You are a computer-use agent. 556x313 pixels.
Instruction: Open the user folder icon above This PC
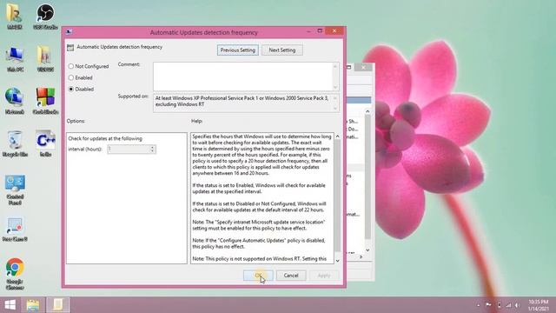pos(14,16)
